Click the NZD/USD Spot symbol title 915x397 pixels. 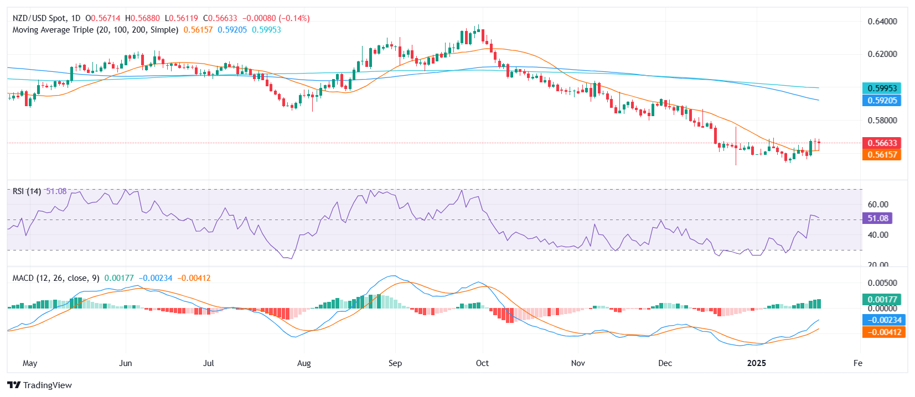[39, 18]
